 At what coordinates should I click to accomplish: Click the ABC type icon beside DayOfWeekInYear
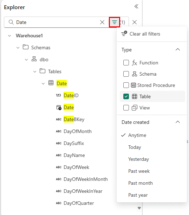click(59, 191)
